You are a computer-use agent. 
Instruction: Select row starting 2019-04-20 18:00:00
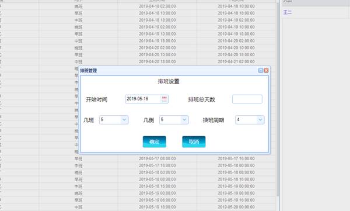coord(138,62)
